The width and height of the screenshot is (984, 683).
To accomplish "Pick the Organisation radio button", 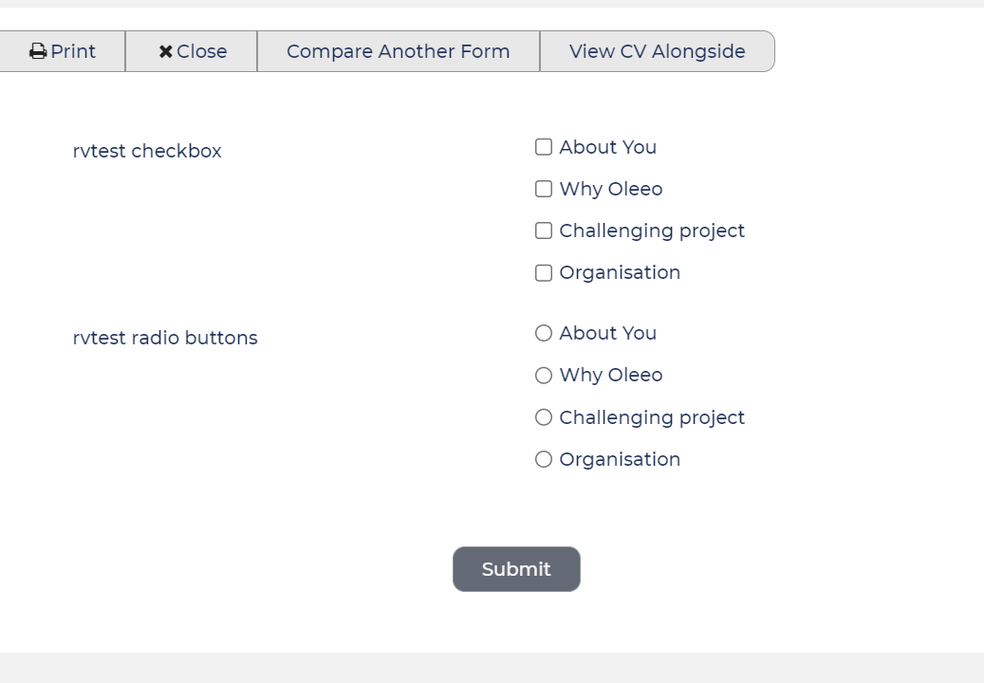I will 544,459.
